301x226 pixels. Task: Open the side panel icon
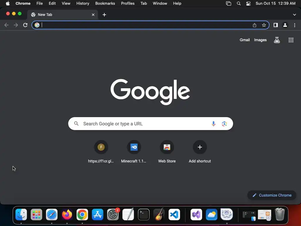pyautogui.click(x=276, y=25)
